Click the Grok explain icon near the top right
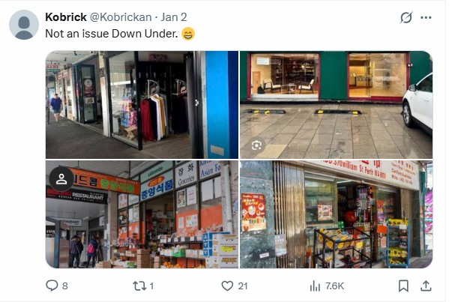452x302 pixels. point(406,17)
